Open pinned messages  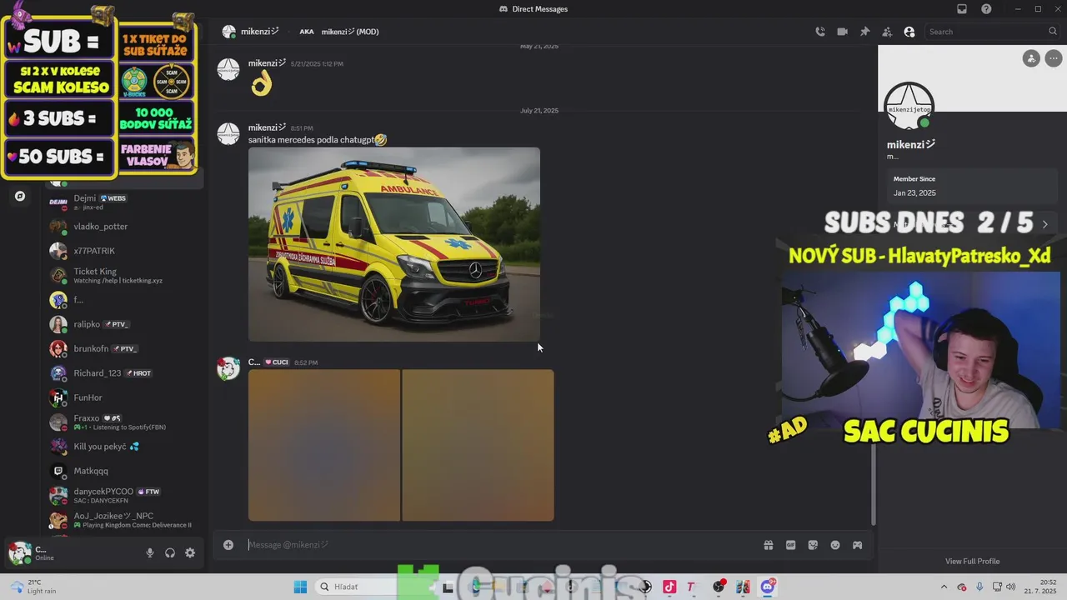(x=864, y=32)
